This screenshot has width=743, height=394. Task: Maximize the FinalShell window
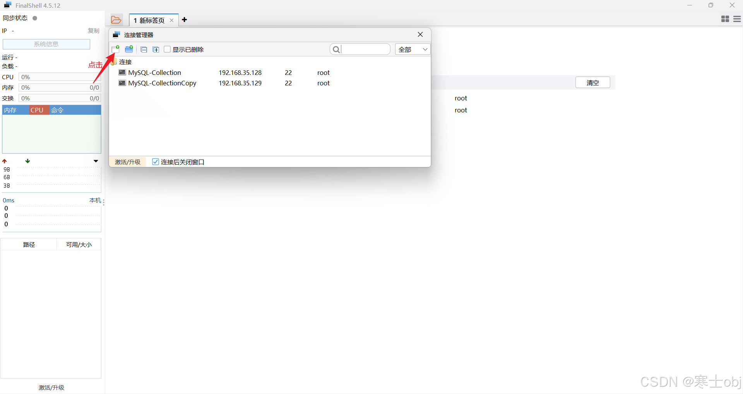click(x=711, y=5)
